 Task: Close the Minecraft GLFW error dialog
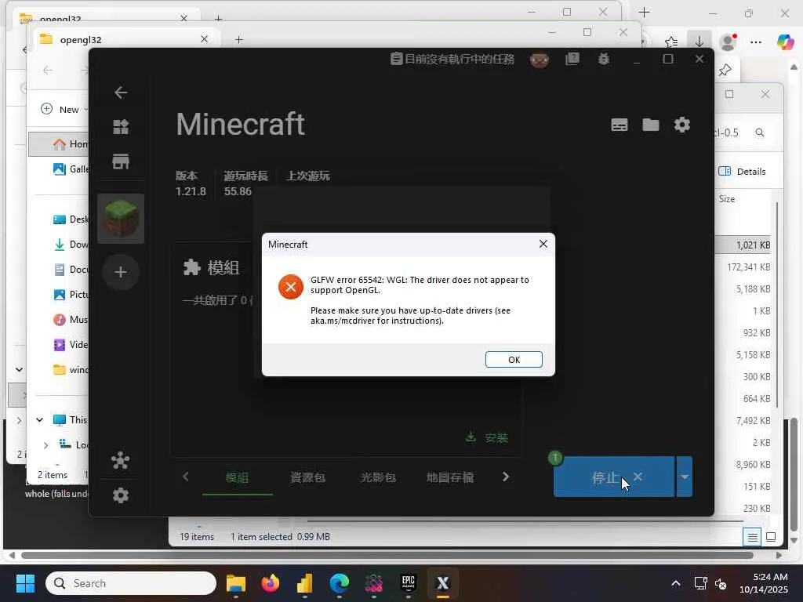[x=543, y=245]
